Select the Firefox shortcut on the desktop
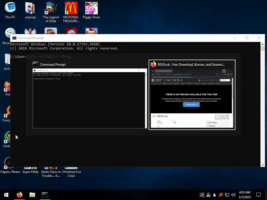The image size is (267, 200). pos(7,89)
